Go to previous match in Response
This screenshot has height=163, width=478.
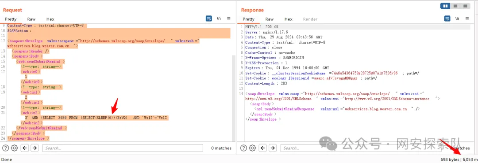pos(263,148)
